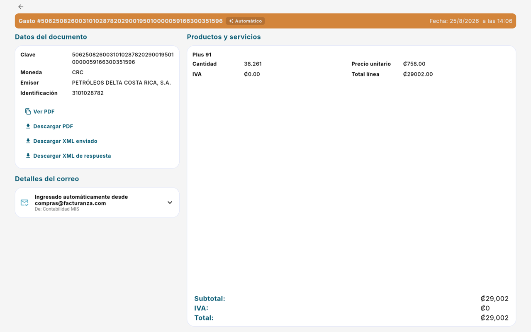Click the Subtotal amount ₡29,002
531x332 pixels.
tap(494, 299)
